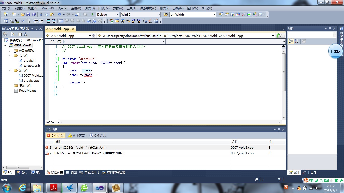
Task: Click the Save icon in the toolbar
Action: pos(28,15)
